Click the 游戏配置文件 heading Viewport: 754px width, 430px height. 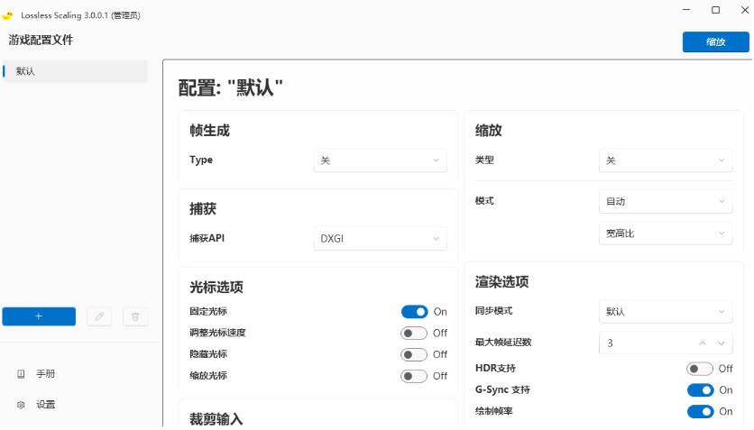(x=41, y=40)
